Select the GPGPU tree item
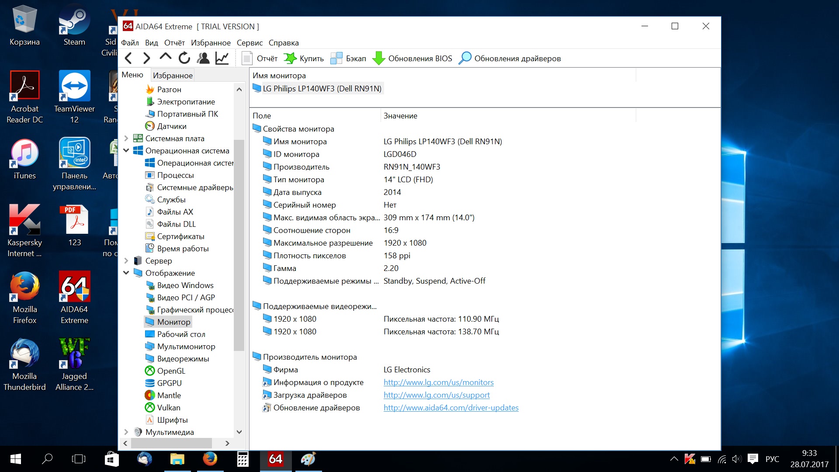The width and height of the screenshot is (839, 472). pos(163,383)
